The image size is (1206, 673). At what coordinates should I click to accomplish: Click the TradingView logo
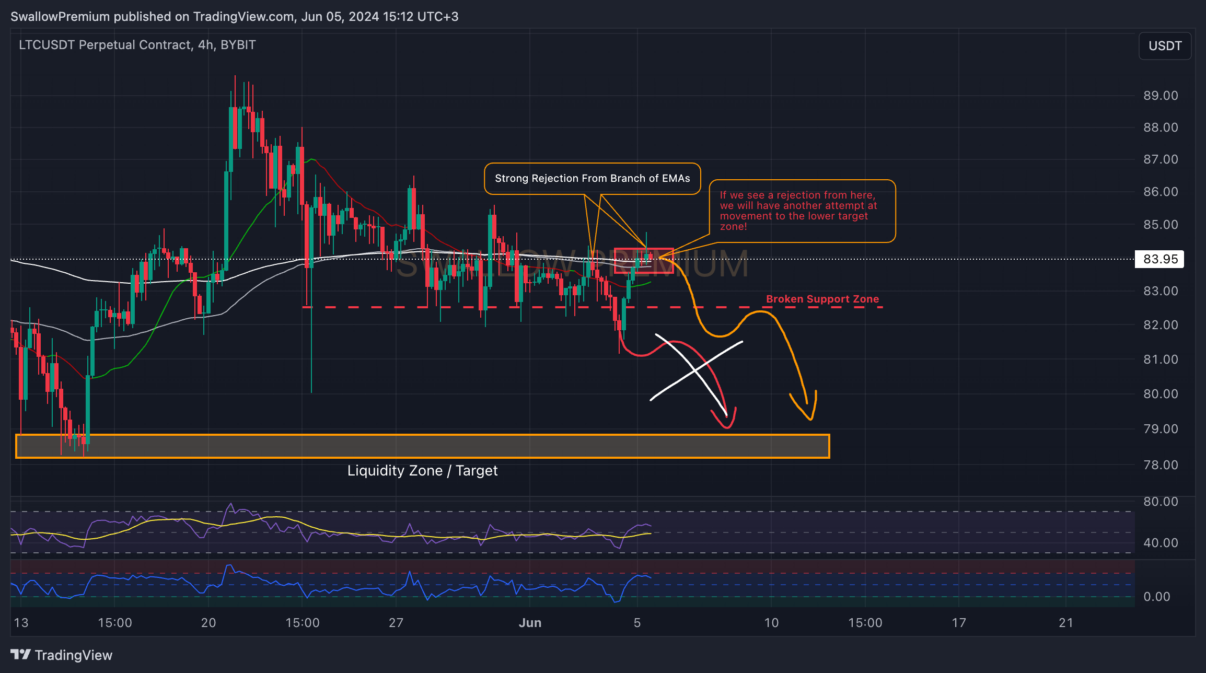[61, 655]
